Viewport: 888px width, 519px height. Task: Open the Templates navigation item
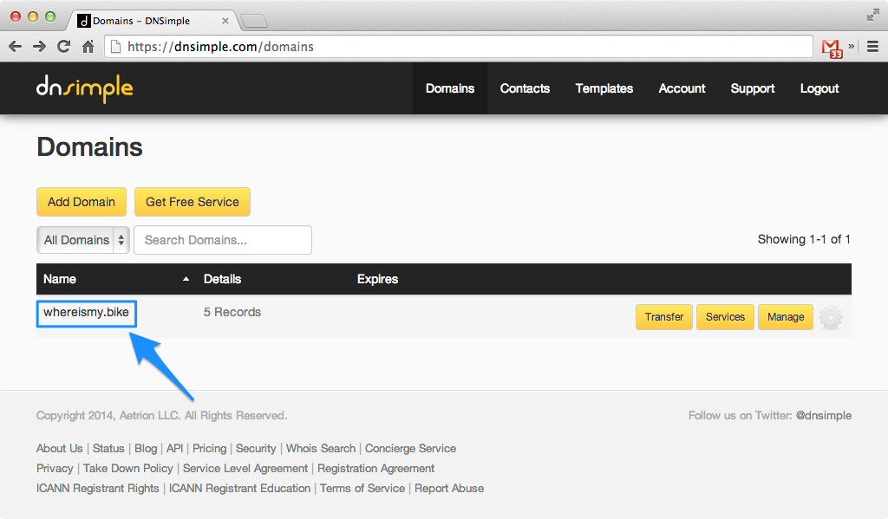point(604,88)
